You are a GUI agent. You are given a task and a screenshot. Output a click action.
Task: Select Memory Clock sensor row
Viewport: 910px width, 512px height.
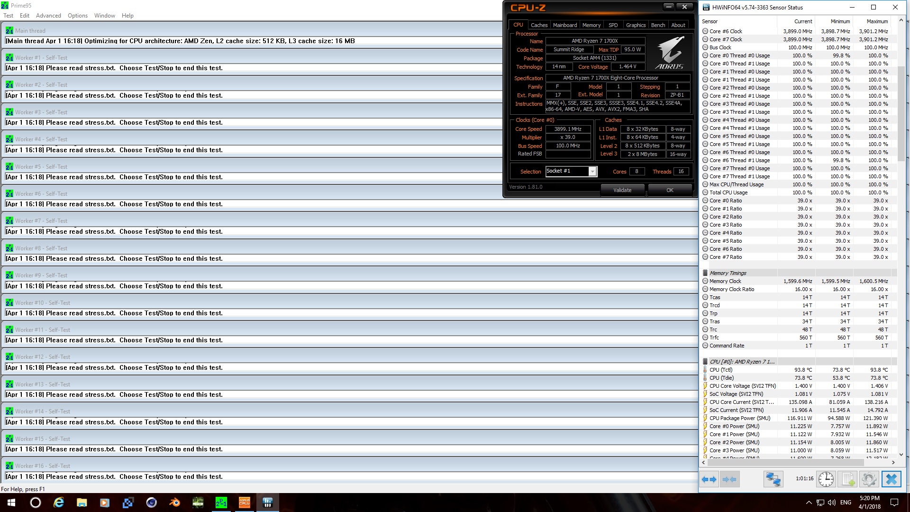click(x=799, y=281)
